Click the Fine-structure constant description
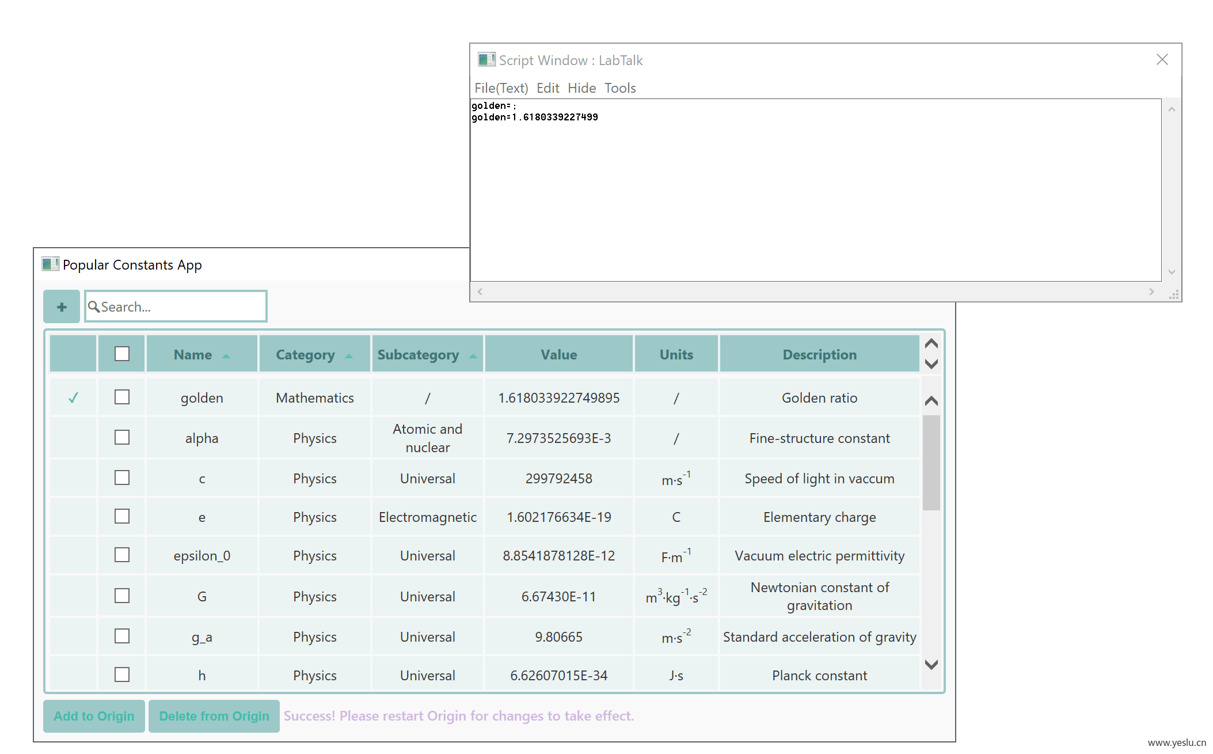The width and height of the screenshot is (1213, 754). 820,438
